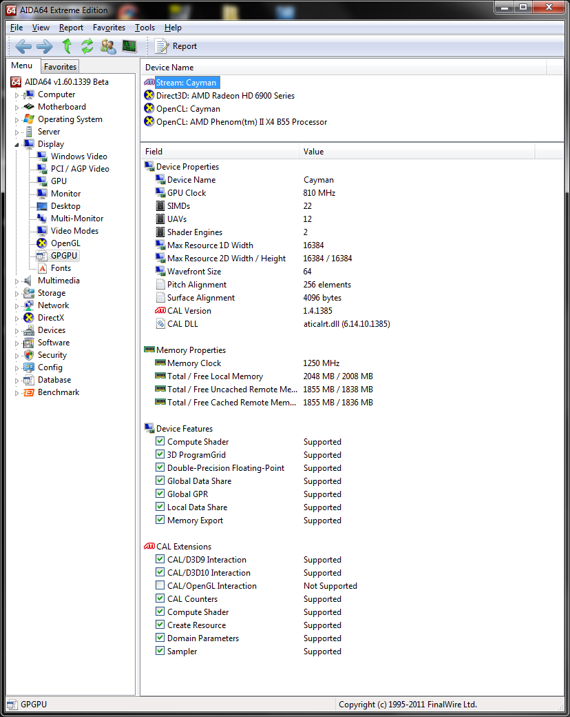Switch to the Menu tab

(x=22, y=65)
